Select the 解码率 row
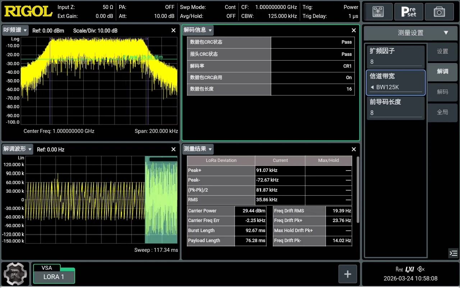The image size is (460, 288). click(x=271, y=66)
